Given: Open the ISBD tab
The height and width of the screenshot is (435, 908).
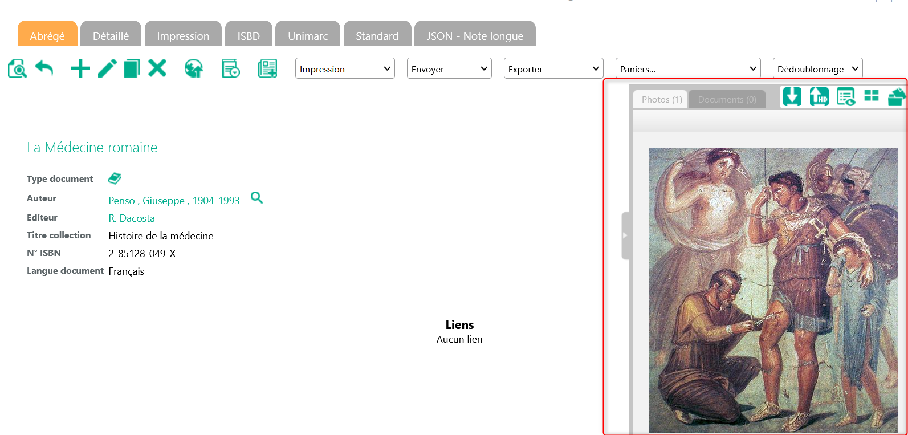Looking at the screenshot, I should coord(249,34).
